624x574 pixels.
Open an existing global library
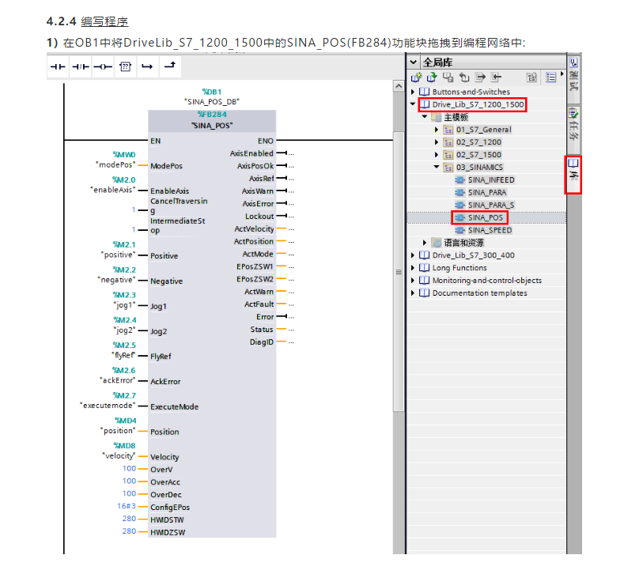click(x=432, y=77)
